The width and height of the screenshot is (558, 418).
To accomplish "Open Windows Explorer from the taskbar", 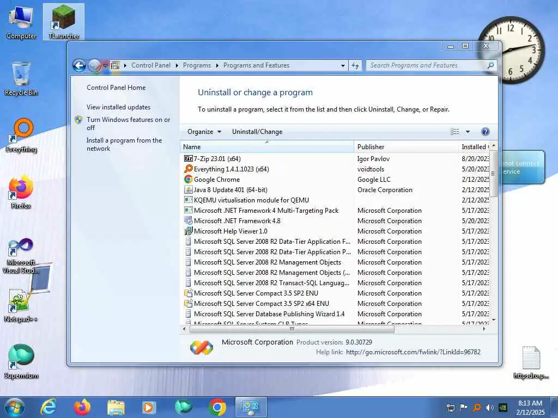I will coord(116,408).
